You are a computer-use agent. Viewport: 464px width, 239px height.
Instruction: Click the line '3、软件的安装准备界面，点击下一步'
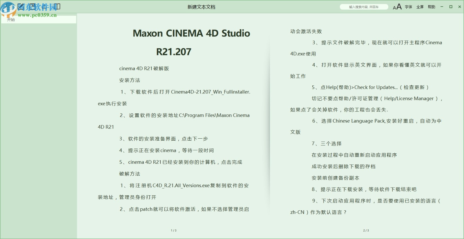[164, 139]
